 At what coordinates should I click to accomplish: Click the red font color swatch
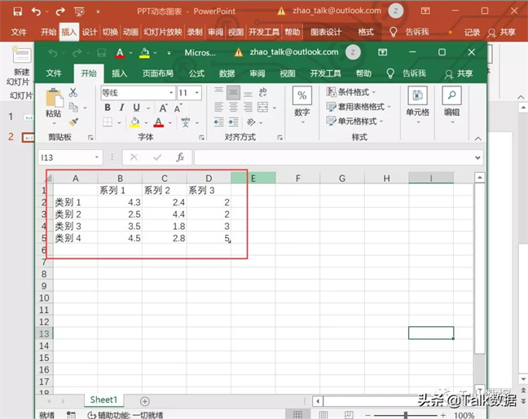[x=159, y=122]
